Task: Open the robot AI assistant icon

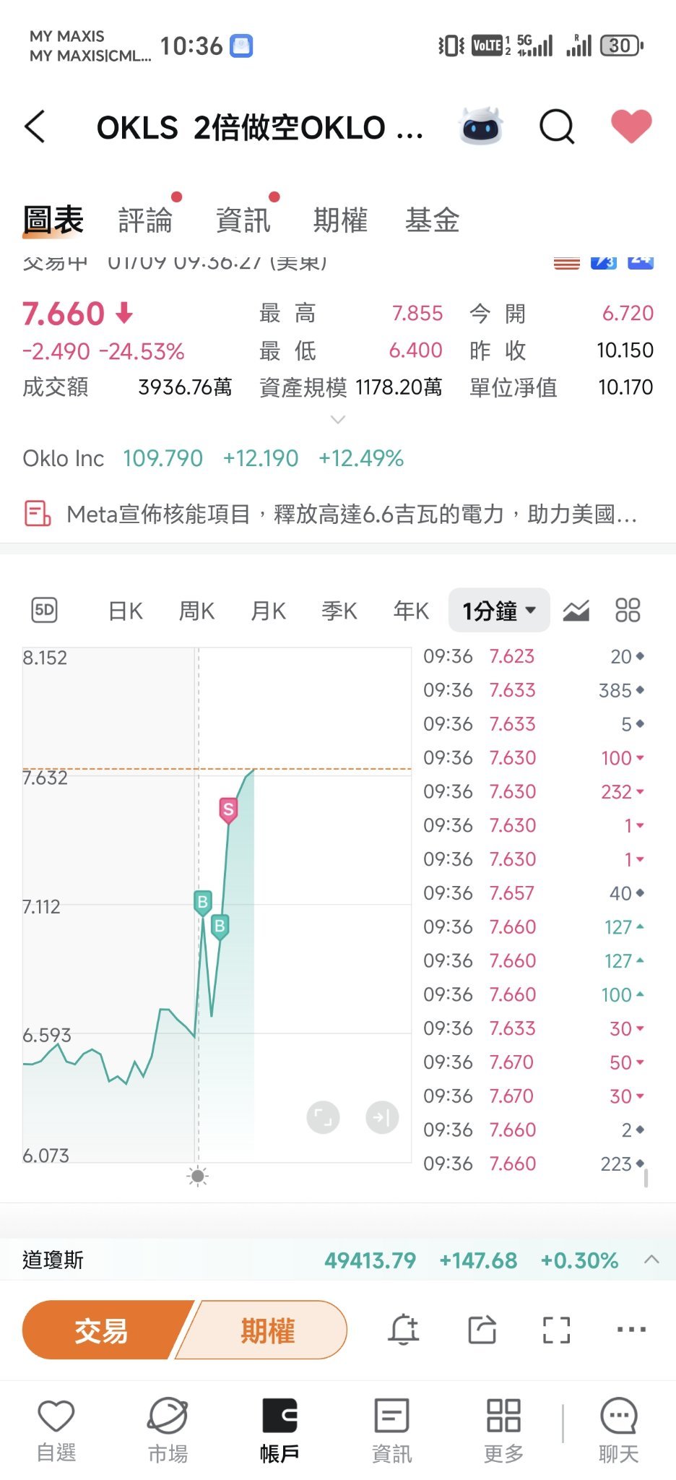Action: (481, 126)
